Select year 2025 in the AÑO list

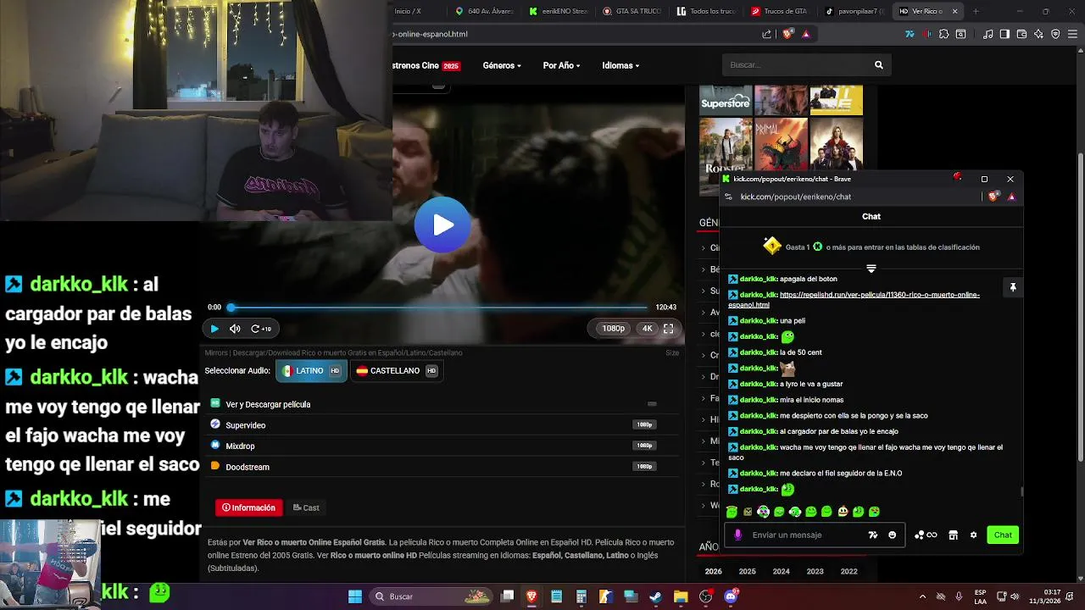pyautogui.click(x=747, y=572)
